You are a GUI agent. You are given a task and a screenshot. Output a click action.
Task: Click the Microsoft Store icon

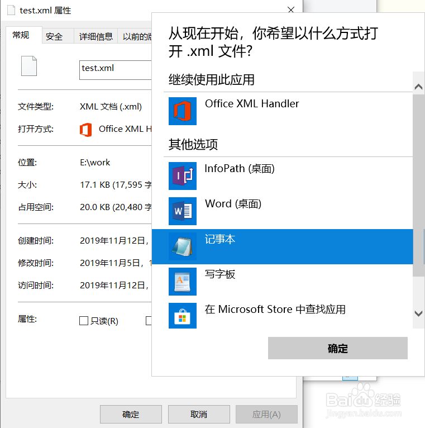coord(183,316)
